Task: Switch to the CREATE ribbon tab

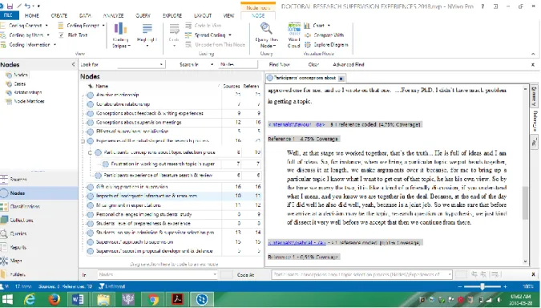Action: click(x=59, y=15)
